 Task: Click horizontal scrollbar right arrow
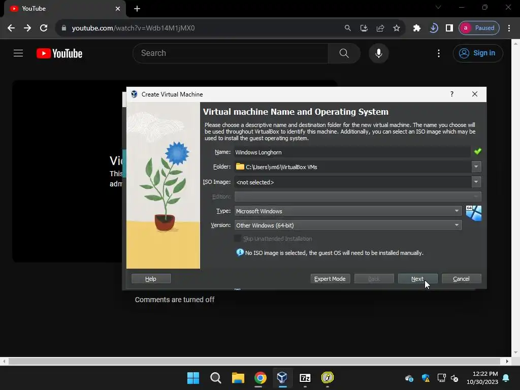coord(507,361)
